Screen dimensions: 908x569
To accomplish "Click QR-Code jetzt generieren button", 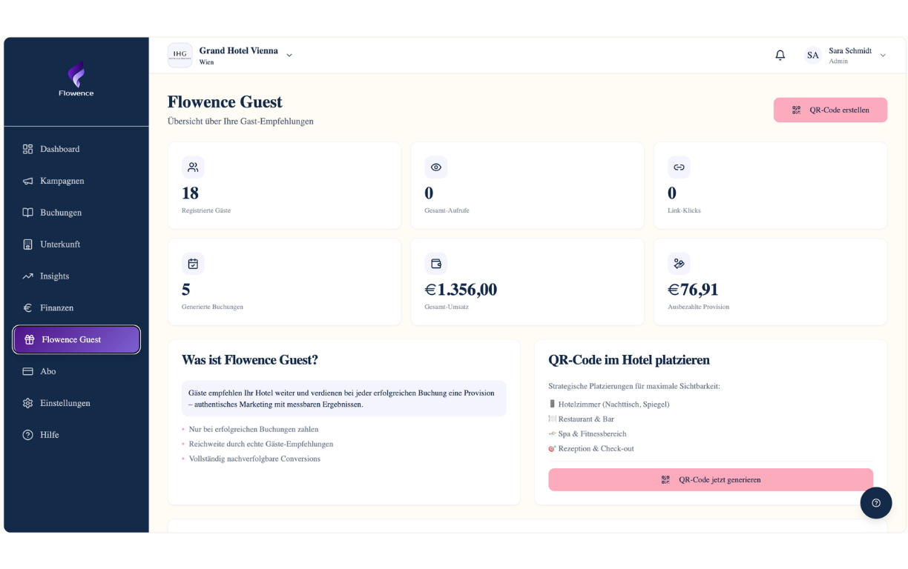I will 711,480.
